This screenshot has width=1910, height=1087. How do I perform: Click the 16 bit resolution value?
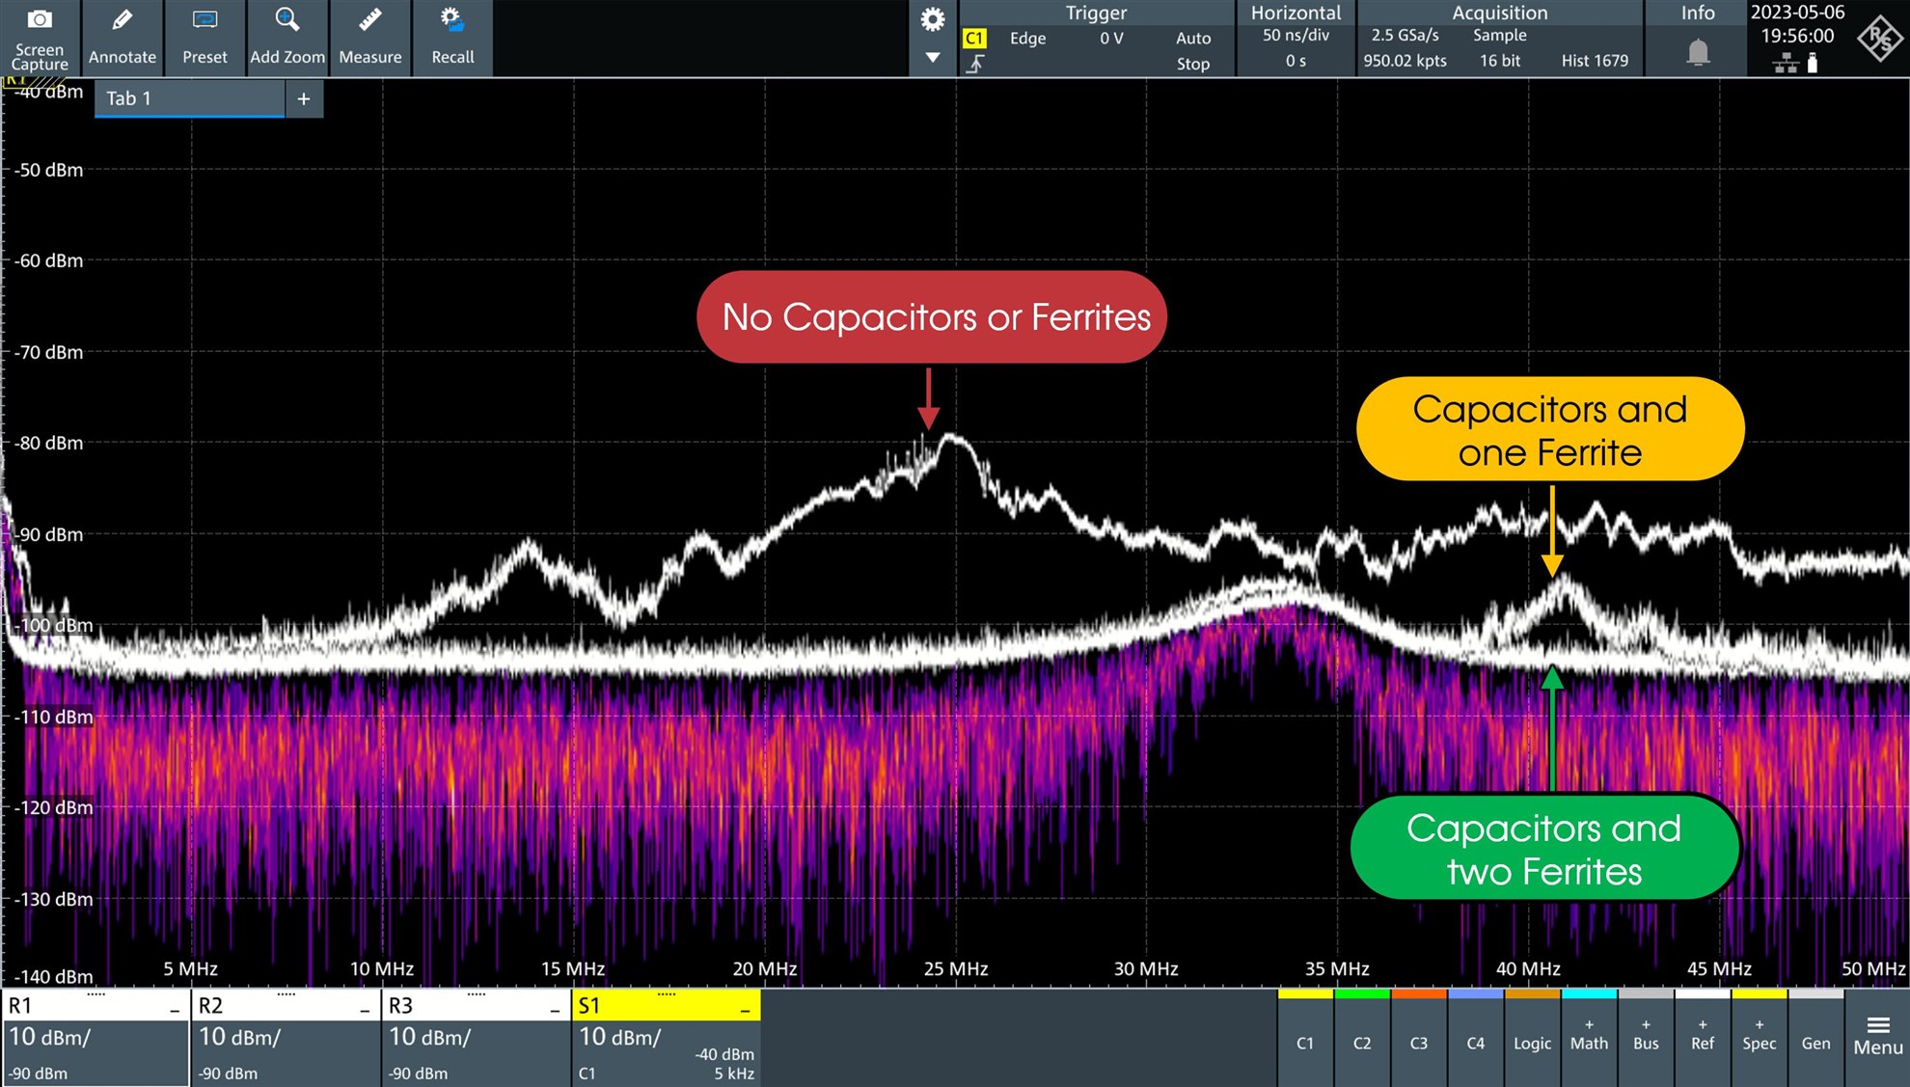pyautogui.click(x=1500, y=61)
